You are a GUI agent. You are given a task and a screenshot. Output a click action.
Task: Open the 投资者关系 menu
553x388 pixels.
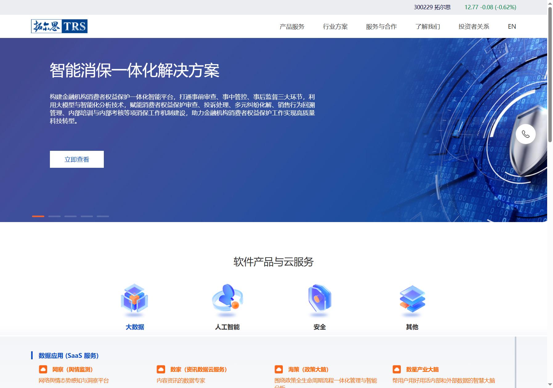click(x=474, y=27)
